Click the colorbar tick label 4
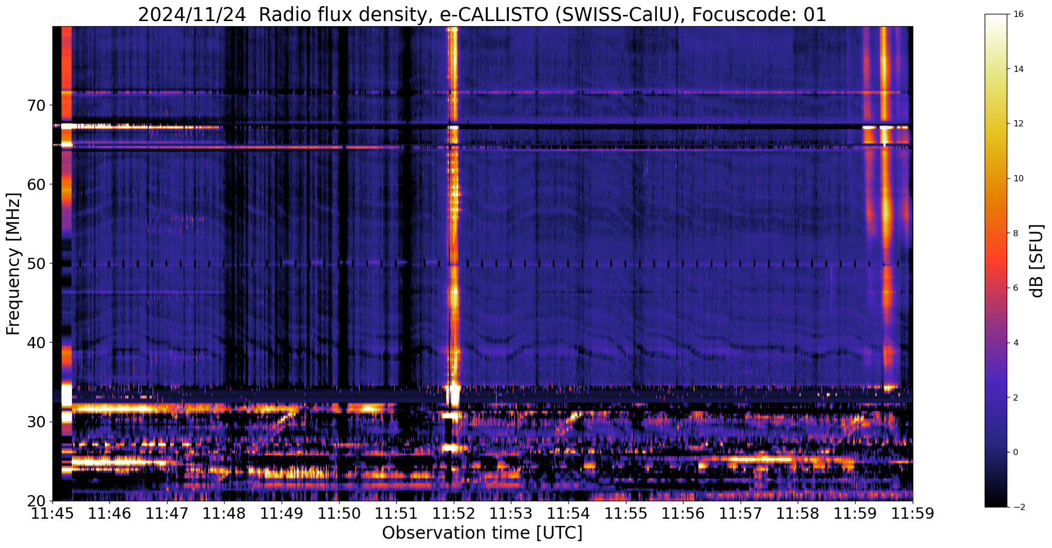This screenshot has width=1052, height=548. pos(1016,343)
